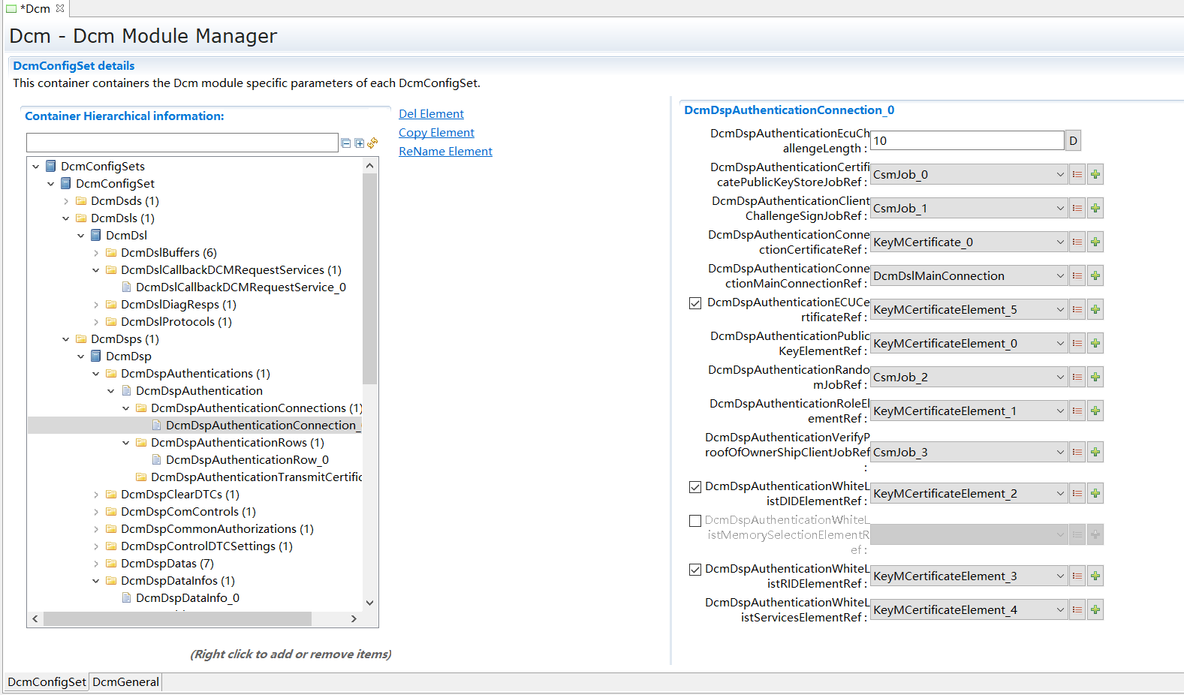The width and height of the screenshot is (1184, 695).
Task: Select the DcmConfigSet bottom tab
Action: (47, 681)
